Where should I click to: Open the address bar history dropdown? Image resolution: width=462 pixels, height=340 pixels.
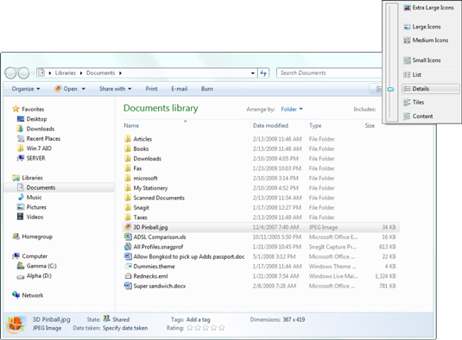253,73
